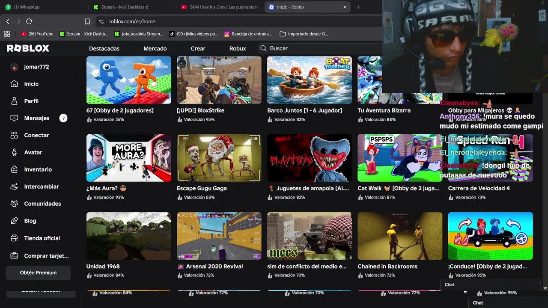The height and width of the screenshot is (308, 548).
Task: Open sim de conflicto del medio thumbnail
Action: click(x=310, y=236)
